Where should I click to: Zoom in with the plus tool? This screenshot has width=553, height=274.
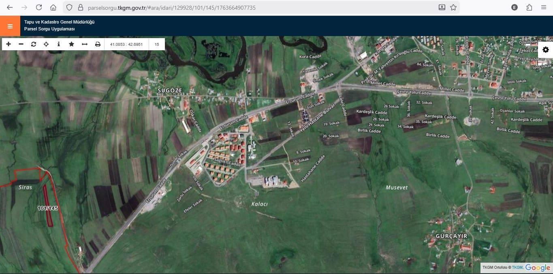point(9,44)
